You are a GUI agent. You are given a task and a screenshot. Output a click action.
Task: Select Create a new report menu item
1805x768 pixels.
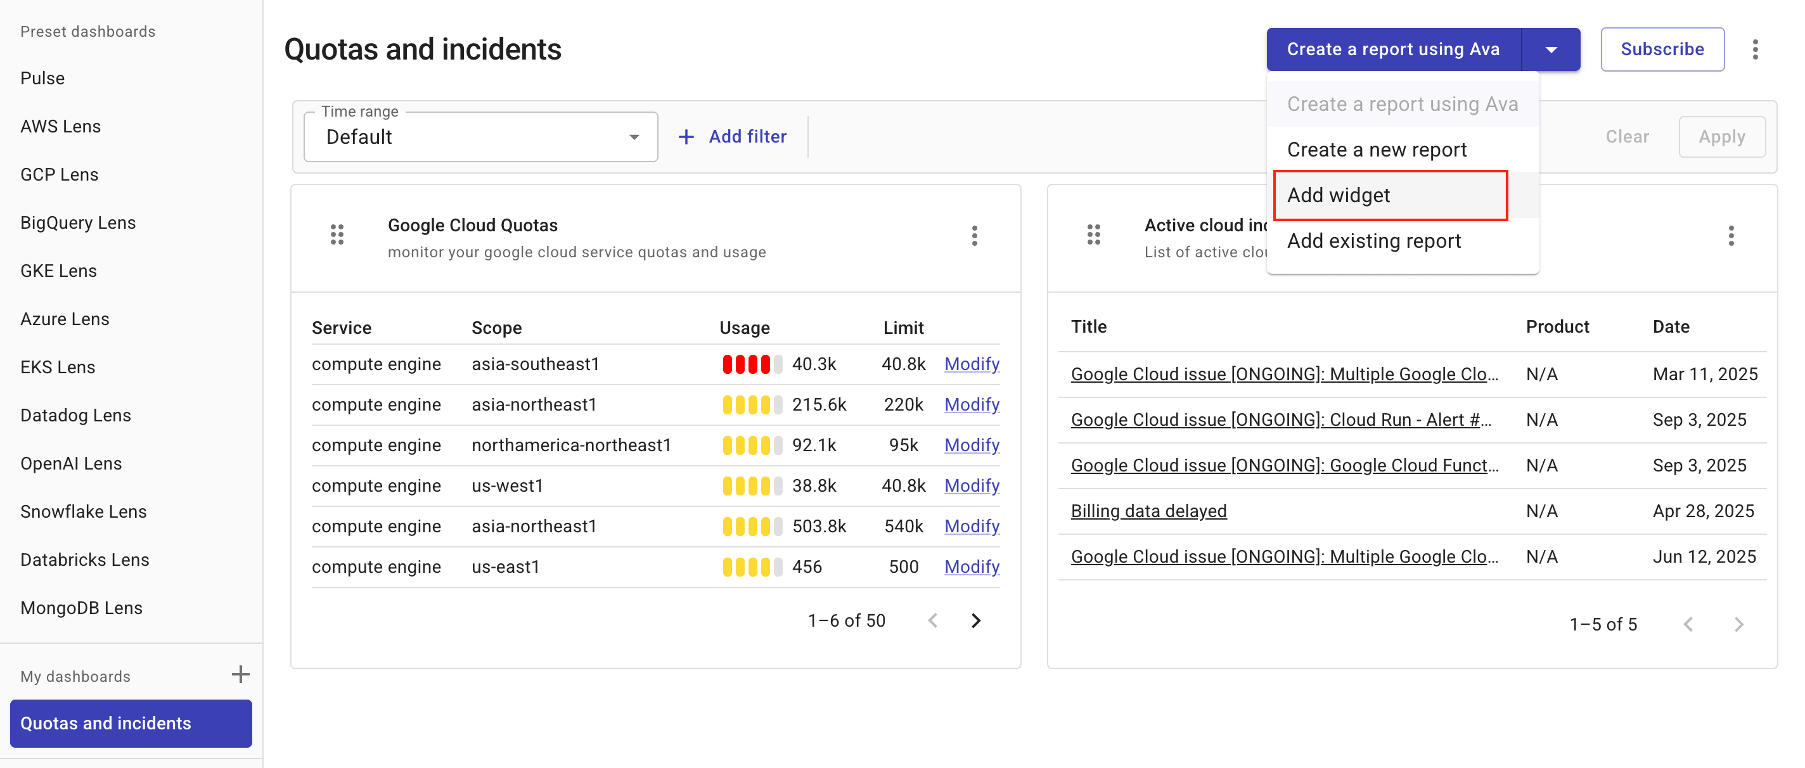coord(1402,150)
